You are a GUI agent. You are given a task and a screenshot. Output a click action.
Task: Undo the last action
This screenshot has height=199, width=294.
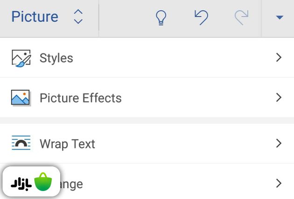(201, 17)
